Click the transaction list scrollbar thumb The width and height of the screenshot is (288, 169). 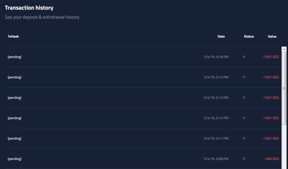[284, 88]
